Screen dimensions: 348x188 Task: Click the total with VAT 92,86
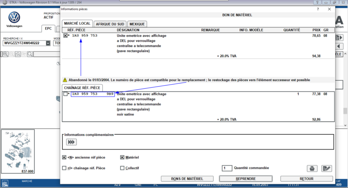pos(316,119)
